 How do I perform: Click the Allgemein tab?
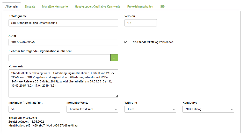tap(12, 6)
